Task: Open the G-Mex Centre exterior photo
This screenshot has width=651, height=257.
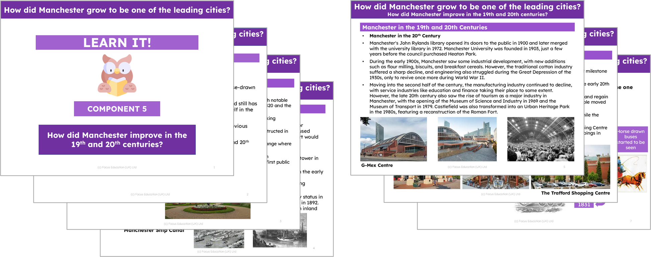Action: coord(393,139)
